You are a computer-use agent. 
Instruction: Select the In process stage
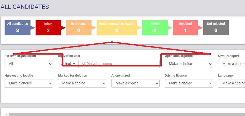tap(79, 28)
